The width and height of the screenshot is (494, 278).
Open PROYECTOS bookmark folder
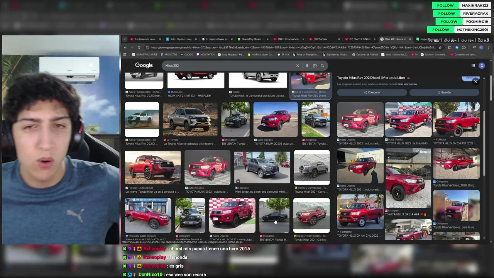pyautogui.click(x=169, y=54)
